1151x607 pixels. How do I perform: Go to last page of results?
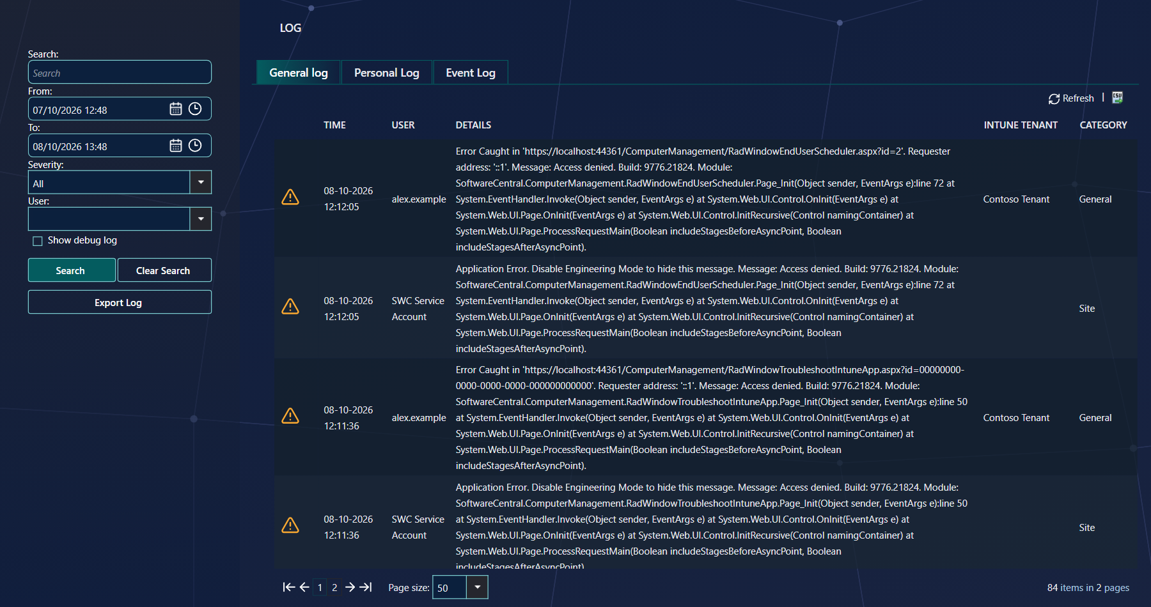tap(365, 587)
